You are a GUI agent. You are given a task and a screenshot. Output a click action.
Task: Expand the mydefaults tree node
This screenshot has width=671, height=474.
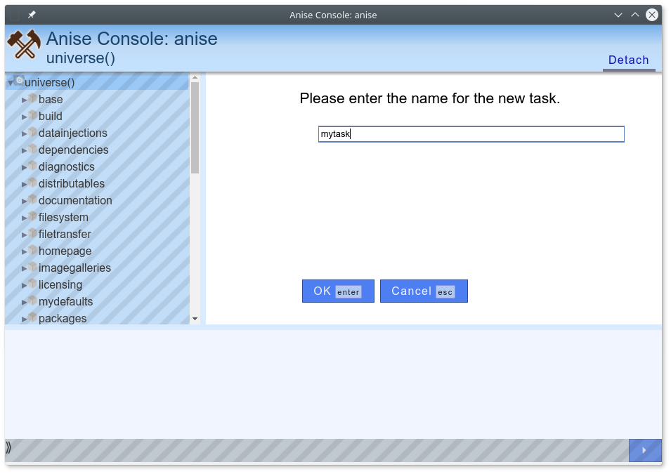point(25,303)
